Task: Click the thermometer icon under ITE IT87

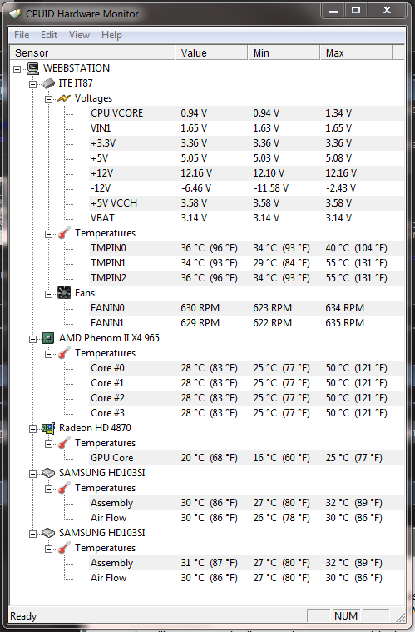Action: tap(64, 233)
